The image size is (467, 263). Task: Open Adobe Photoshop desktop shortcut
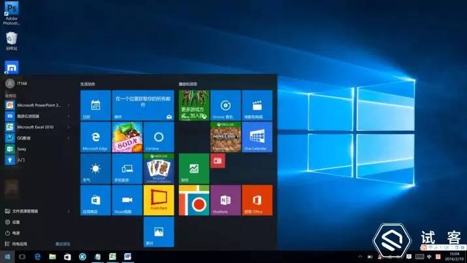(12, 12)
